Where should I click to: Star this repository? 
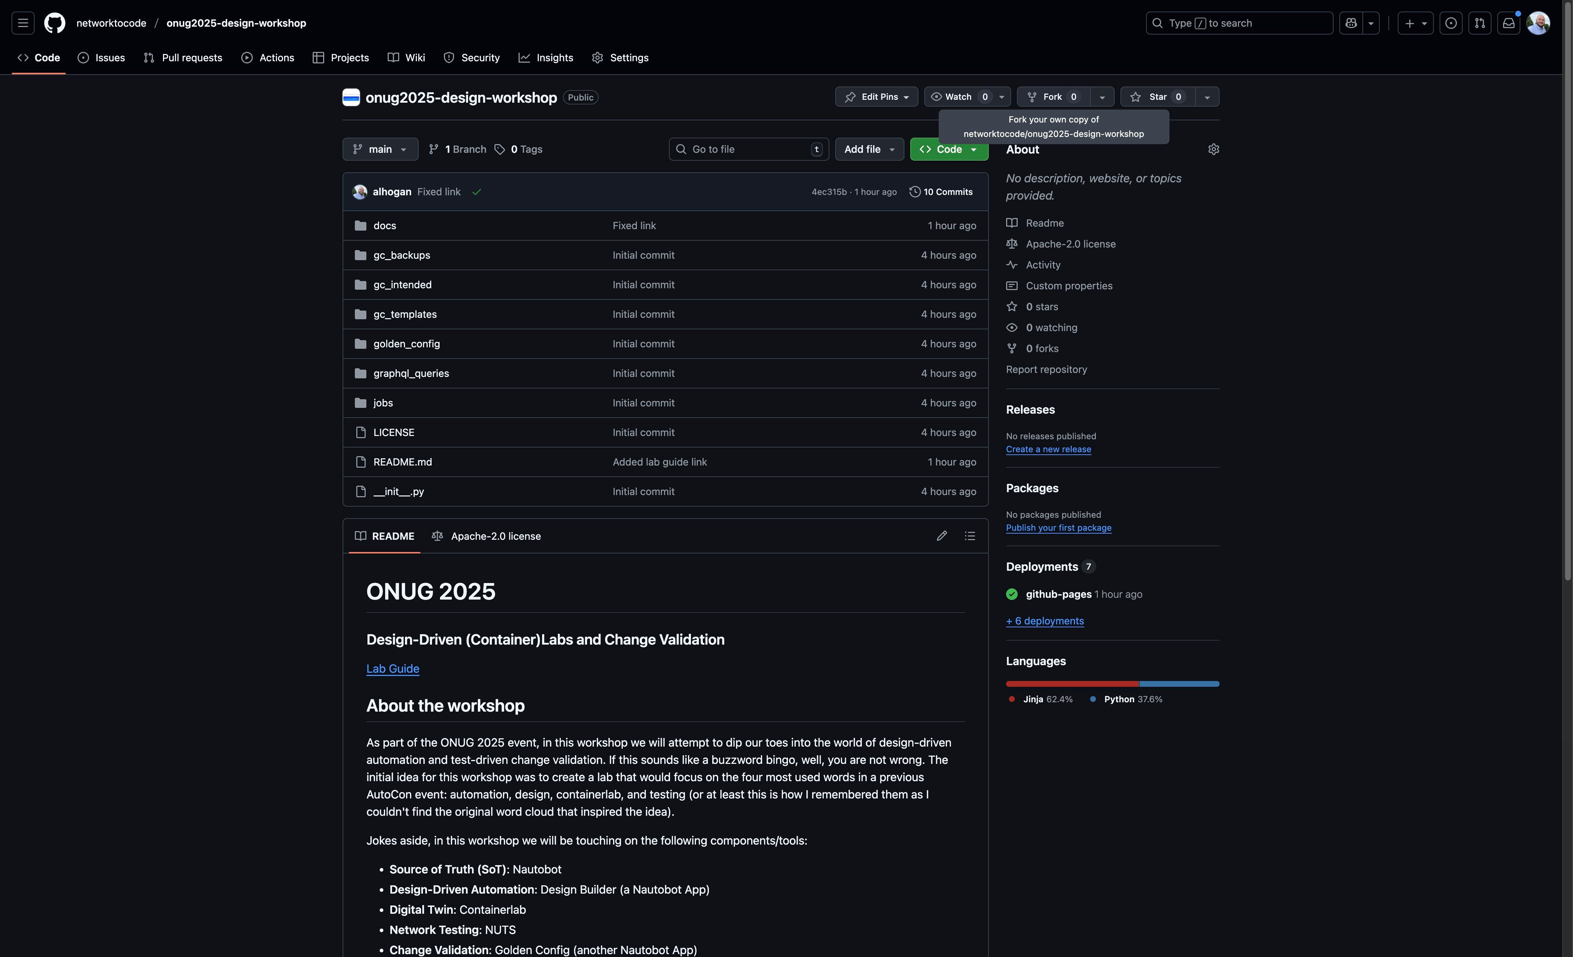1157,97
